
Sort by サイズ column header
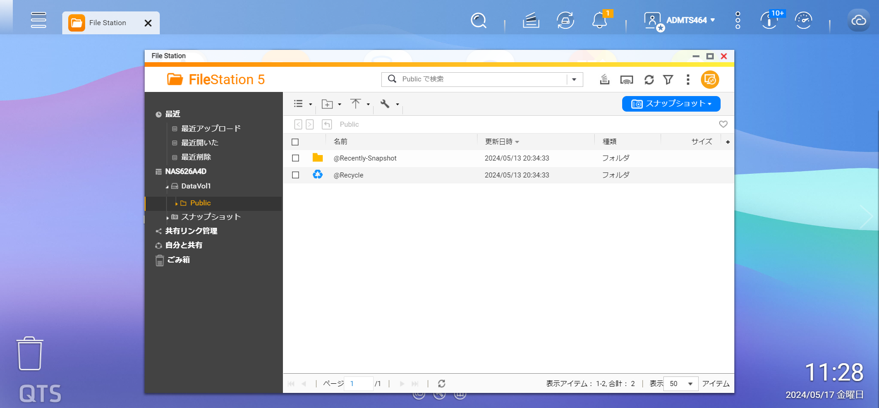(702, 142)
